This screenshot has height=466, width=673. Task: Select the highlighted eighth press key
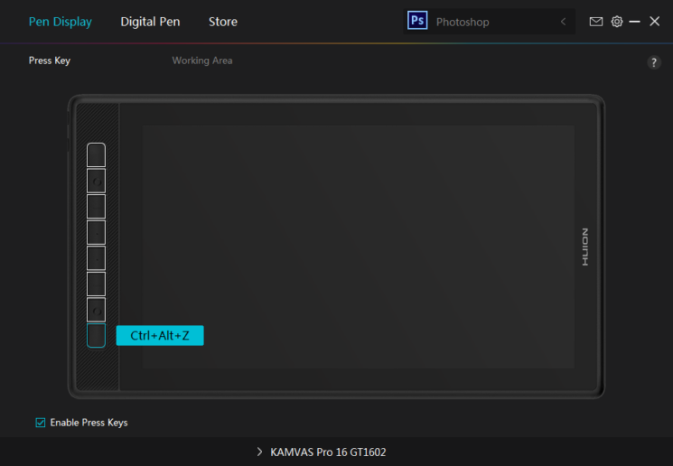click(x=96, y=335)
